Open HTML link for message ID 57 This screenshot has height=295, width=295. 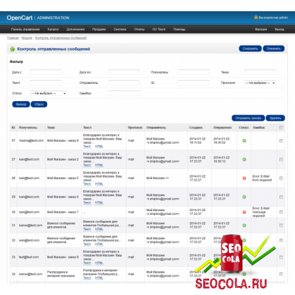point(99,146)
